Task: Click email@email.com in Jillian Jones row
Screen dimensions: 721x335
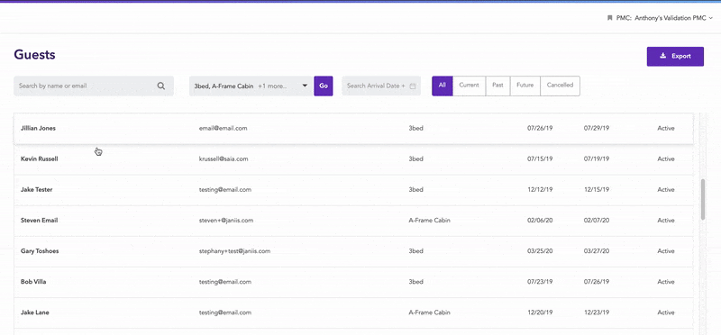Action: [x=223, y=128]
